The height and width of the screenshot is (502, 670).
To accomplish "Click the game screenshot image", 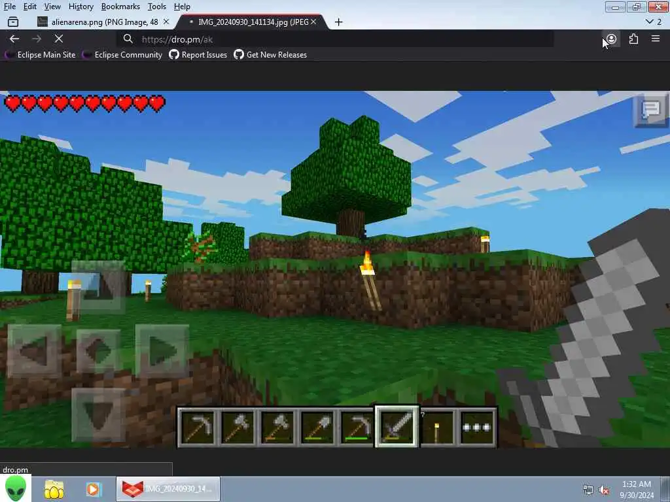I will click(x=335, y=269).
